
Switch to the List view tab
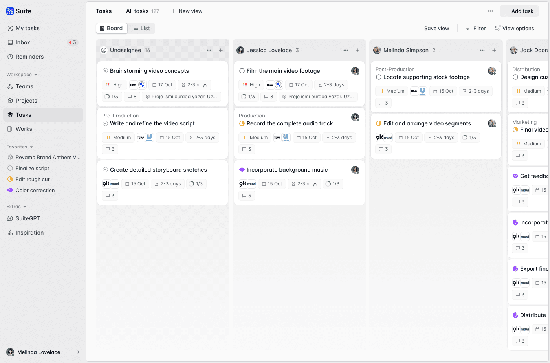(x=141, y=28)
